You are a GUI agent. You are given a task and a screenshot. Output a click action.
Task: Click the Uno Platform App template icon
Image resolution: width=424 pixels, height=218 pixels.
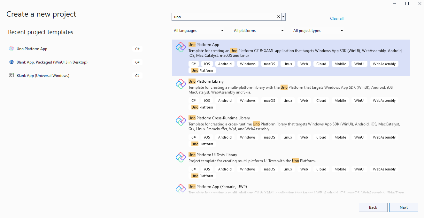pos(181,47)
